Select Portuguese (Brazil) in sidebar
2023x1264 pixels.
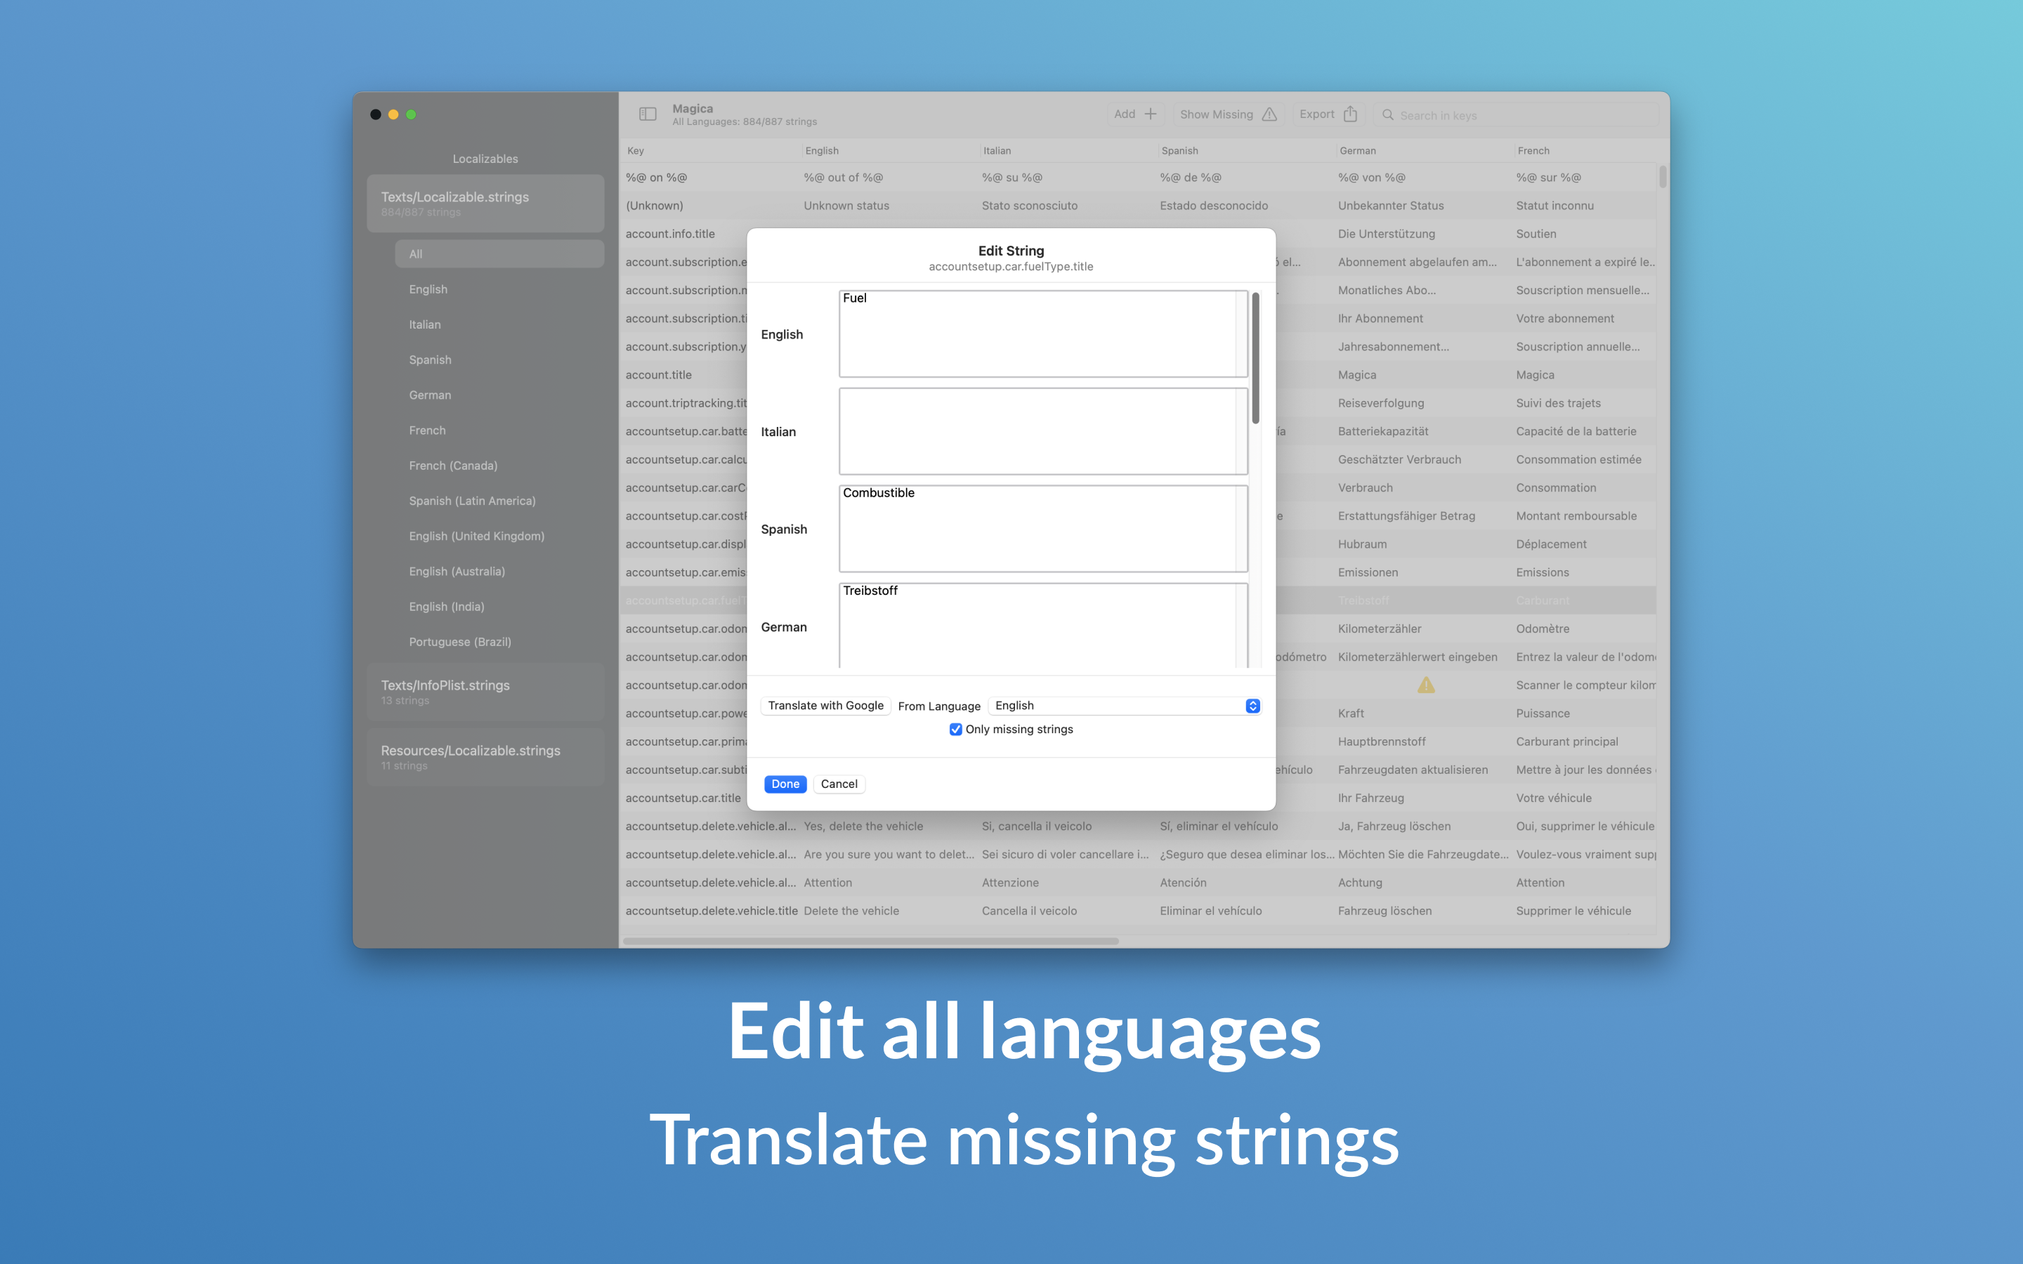pos(460,642)
